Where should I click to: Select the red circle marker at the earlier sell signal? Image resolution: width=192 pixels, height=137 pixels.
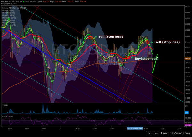tap(91, 38)
